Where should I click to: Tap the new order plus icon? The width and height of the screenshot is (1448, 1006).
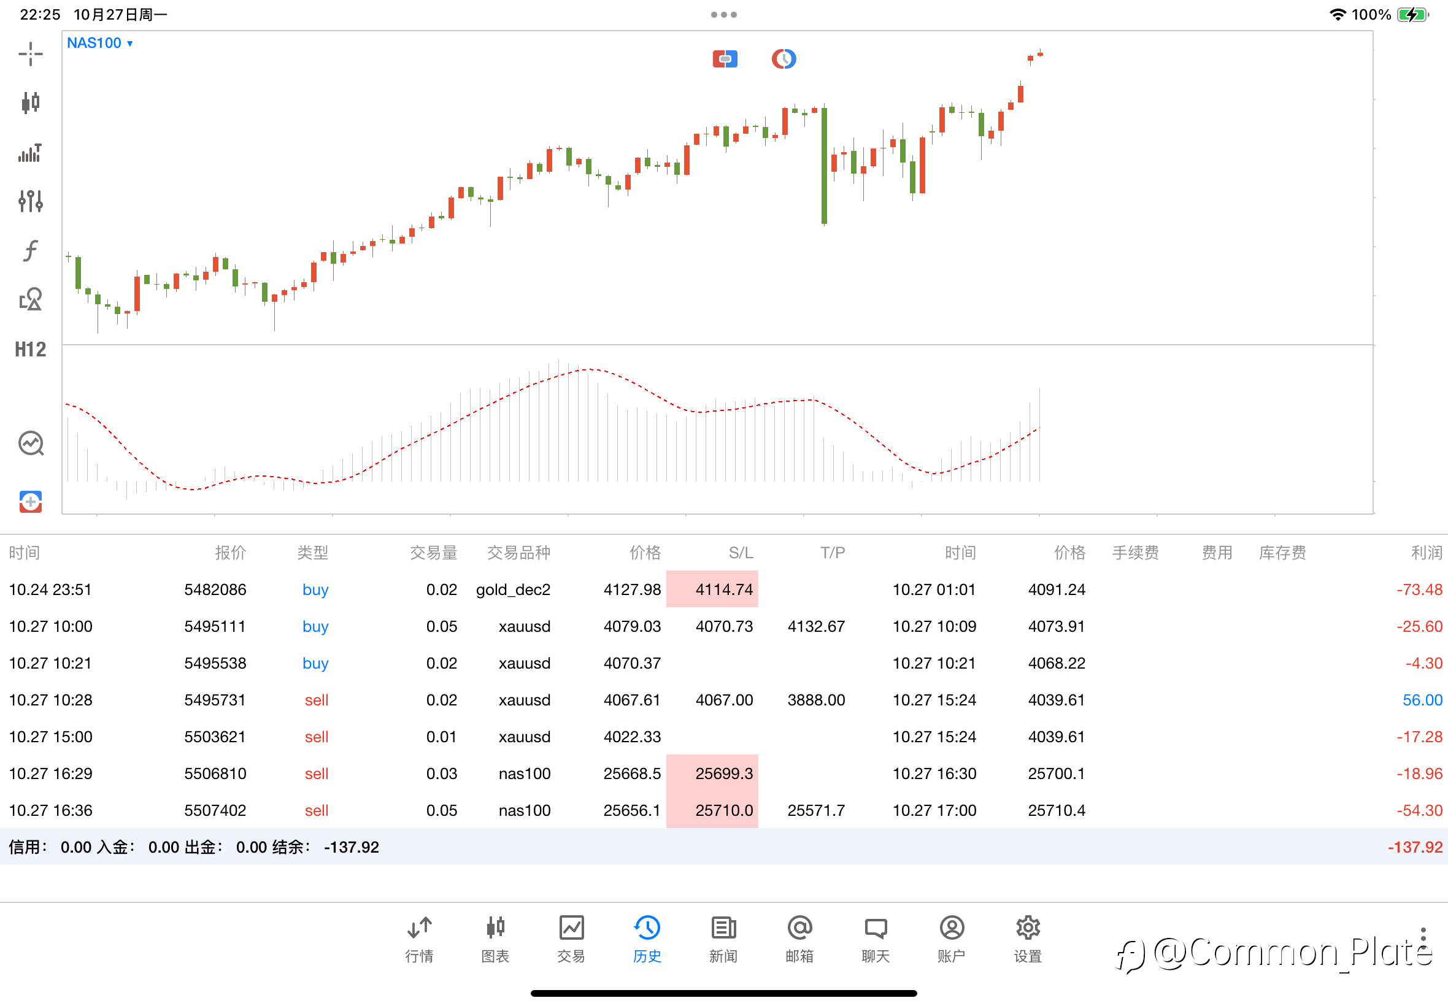[x=30, y=502]
